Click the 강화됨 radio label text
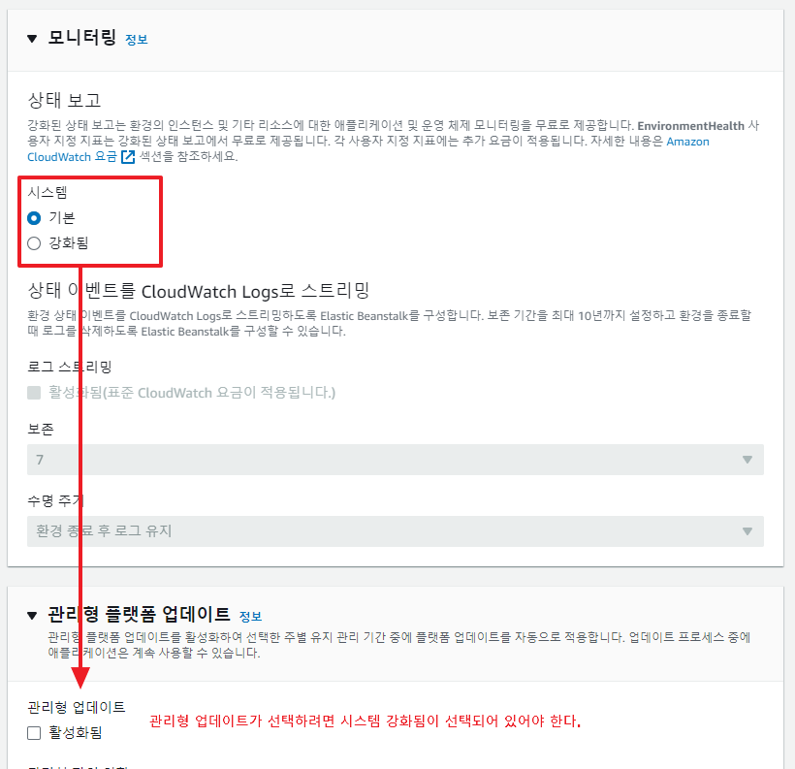Image resolution: width=795 pixels, height=769 pixels. coord(69,243)
